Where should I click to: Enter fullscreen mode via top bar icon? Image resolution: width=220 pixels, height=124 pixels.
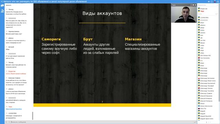pyautogui.click(x=212, y=1)
